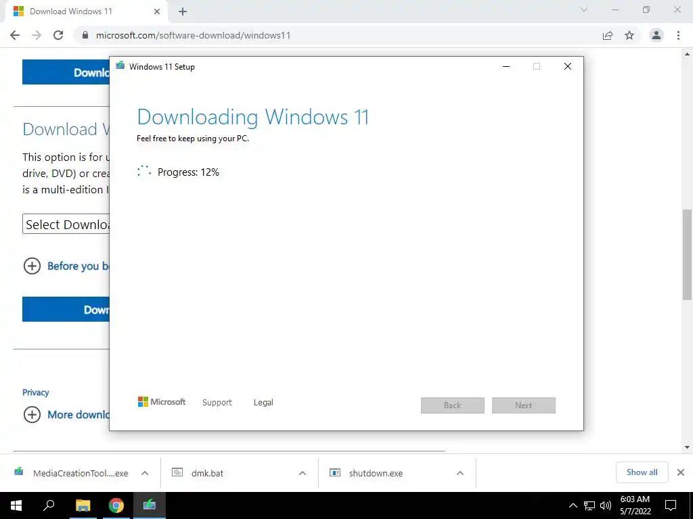The height and width of the screenshot is (519, 693).
Task: Click the scrollbar up arrow
Action: click(x=688, y=54)
